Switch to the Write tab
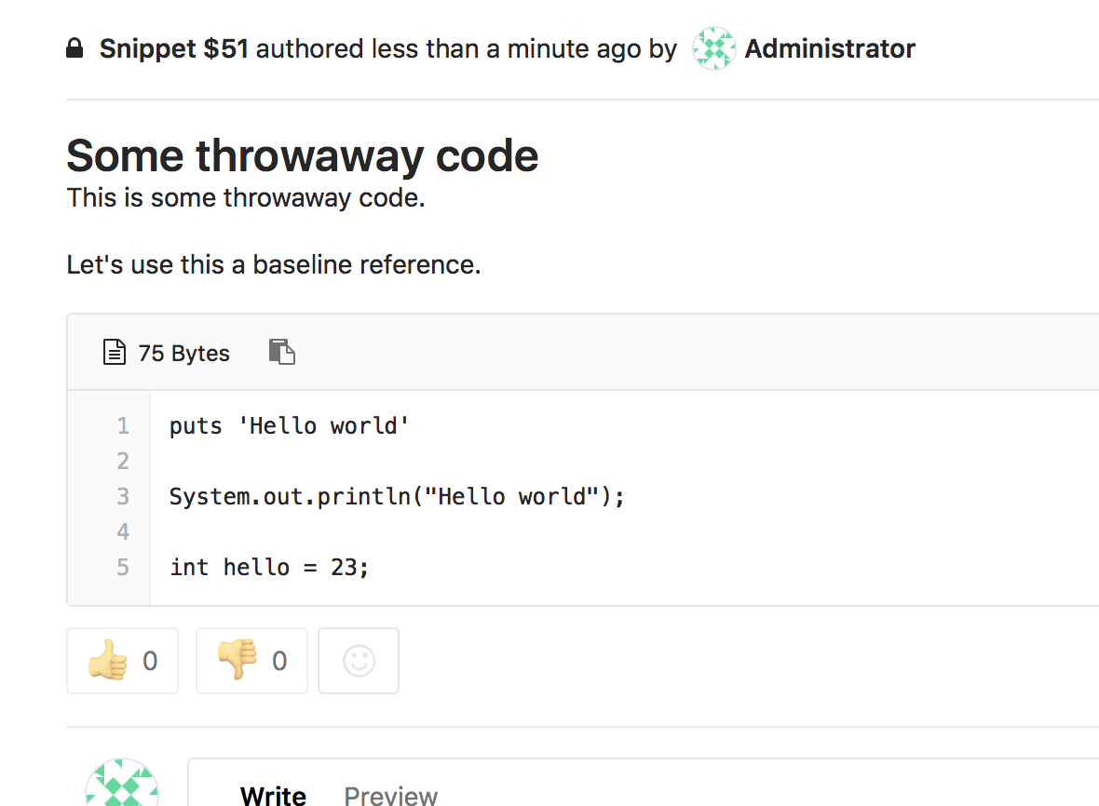Image resolution: width=1099 pixels, height=806 pixels. click(273, 795)
